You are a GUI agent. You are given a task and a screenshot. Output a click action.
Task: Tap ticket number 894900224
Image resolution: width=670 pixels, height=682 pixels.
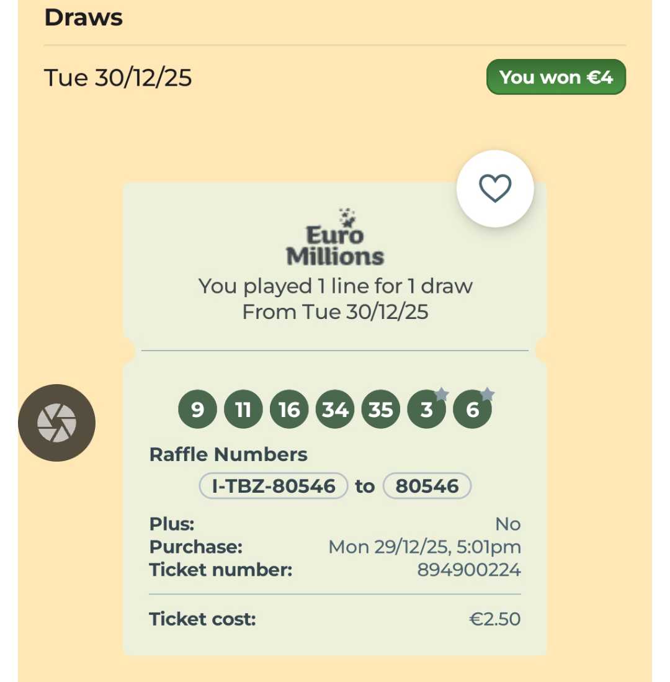pyautogui.click(x=468, y=570)
